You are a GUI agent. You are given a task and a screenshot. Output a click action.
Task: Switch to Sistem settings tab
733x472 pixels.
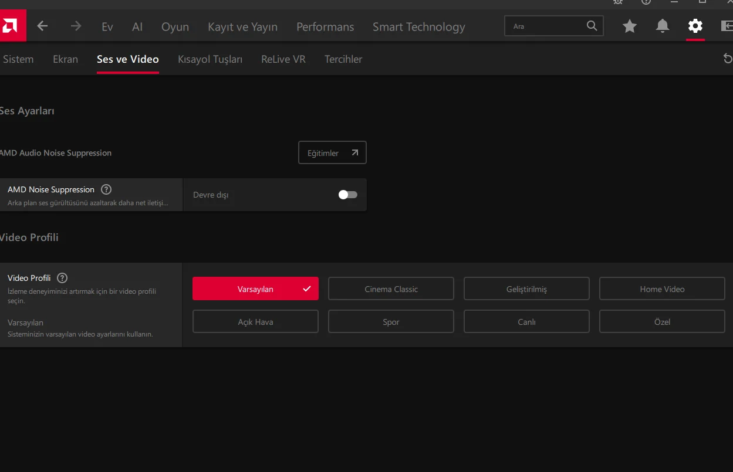pos(18,59)
